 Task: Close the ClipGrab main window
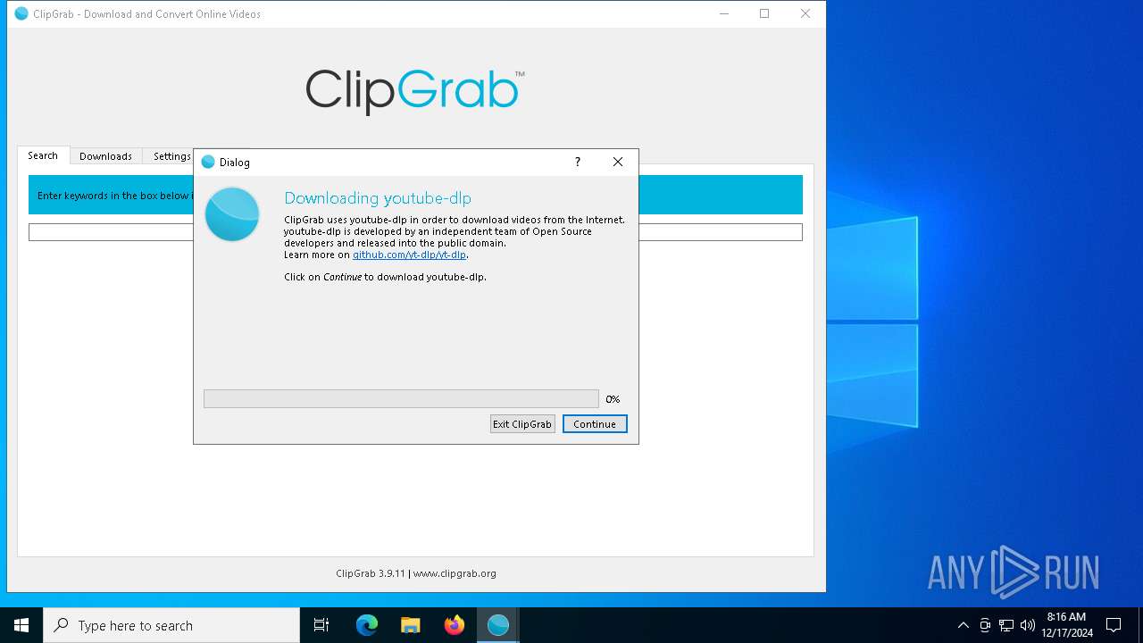tap(805, 13)
